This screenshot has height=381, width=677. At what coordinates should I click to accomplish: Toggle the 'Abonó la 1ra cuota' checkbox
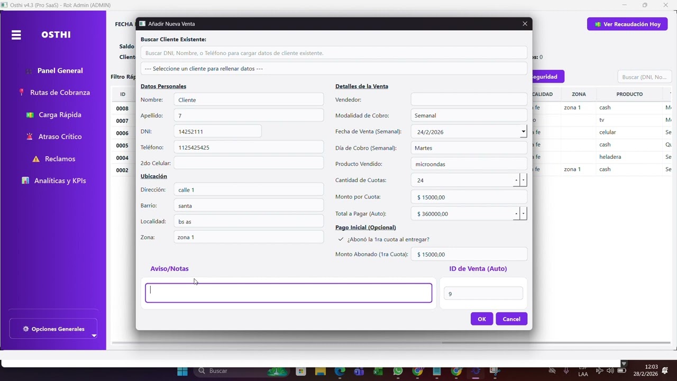click(x=341, y=239)
